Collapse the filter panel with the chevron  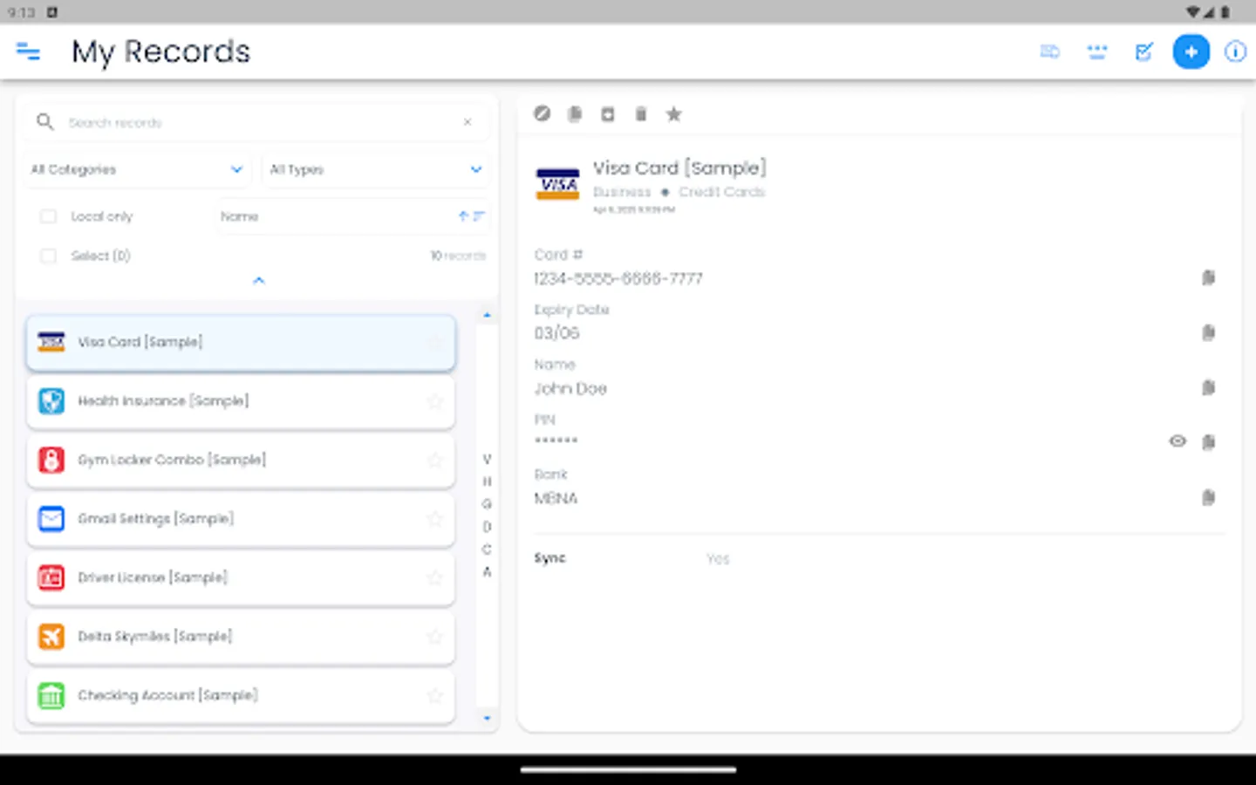click(x=258, y=280)
